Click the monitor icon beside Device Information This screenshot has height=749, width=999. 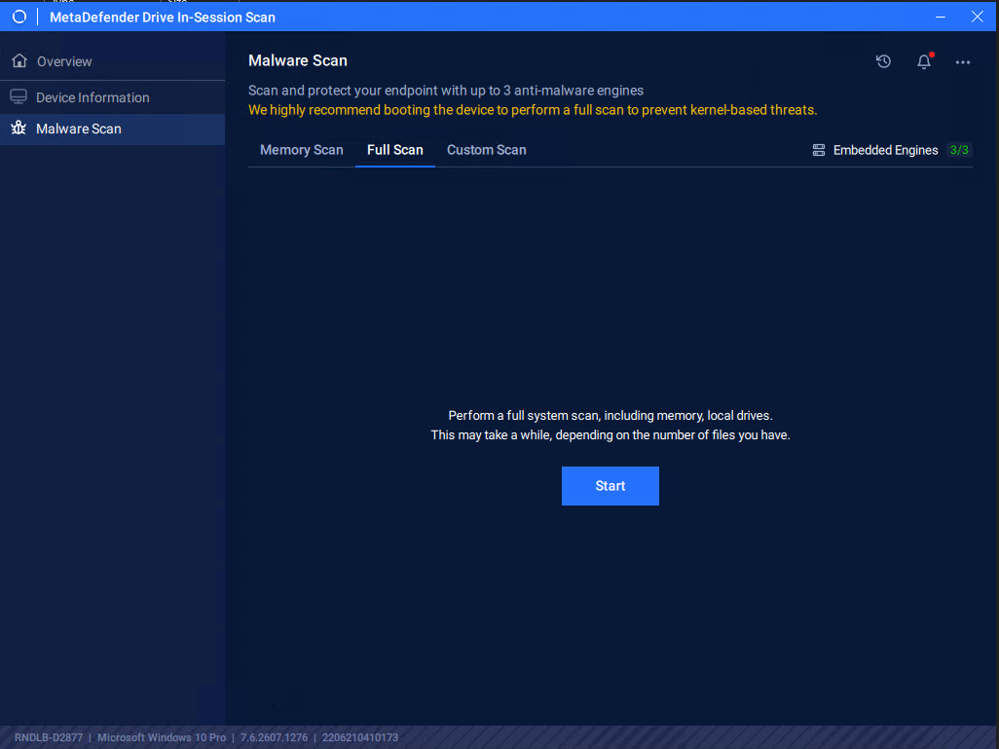coord(18,96)
